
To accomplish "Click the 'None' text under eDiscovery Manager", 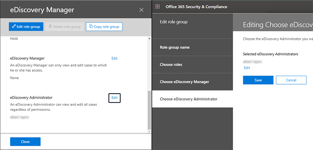I will tap(14, 78).
